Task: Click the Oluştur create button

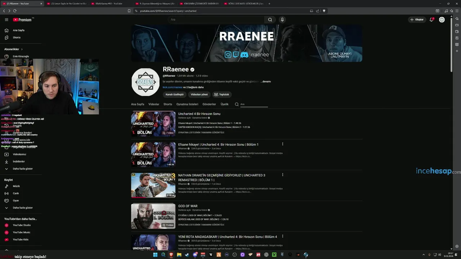Action: click(417, 20)
